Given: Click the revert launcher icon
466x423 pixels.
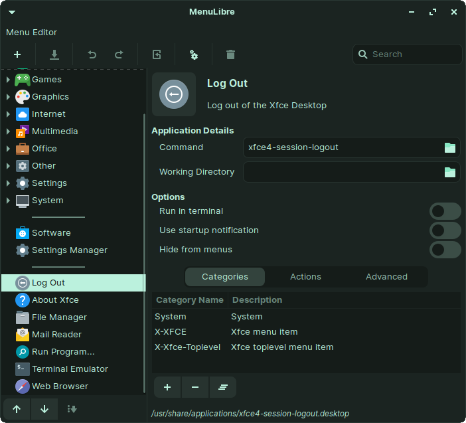Looking at the screenshot, I should click(157, 54).
